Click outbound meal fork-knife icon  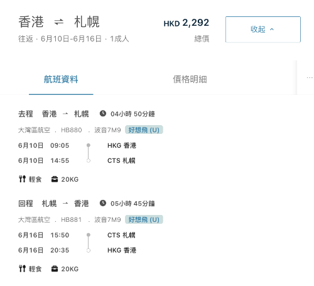(22, 179)
